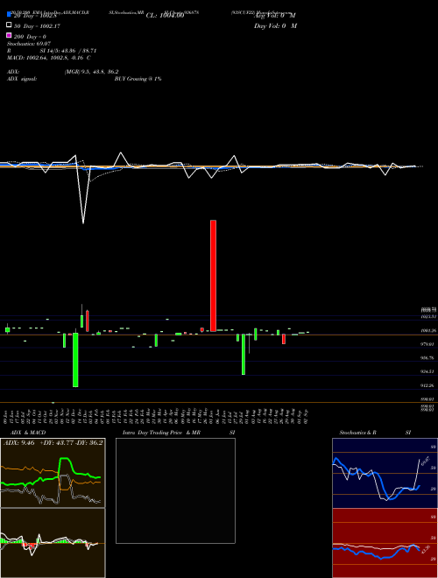This screenshot has width=438, height=578.
Task: Click inside the empty Intra Day Trading chart box
Action: click(175, 490)
